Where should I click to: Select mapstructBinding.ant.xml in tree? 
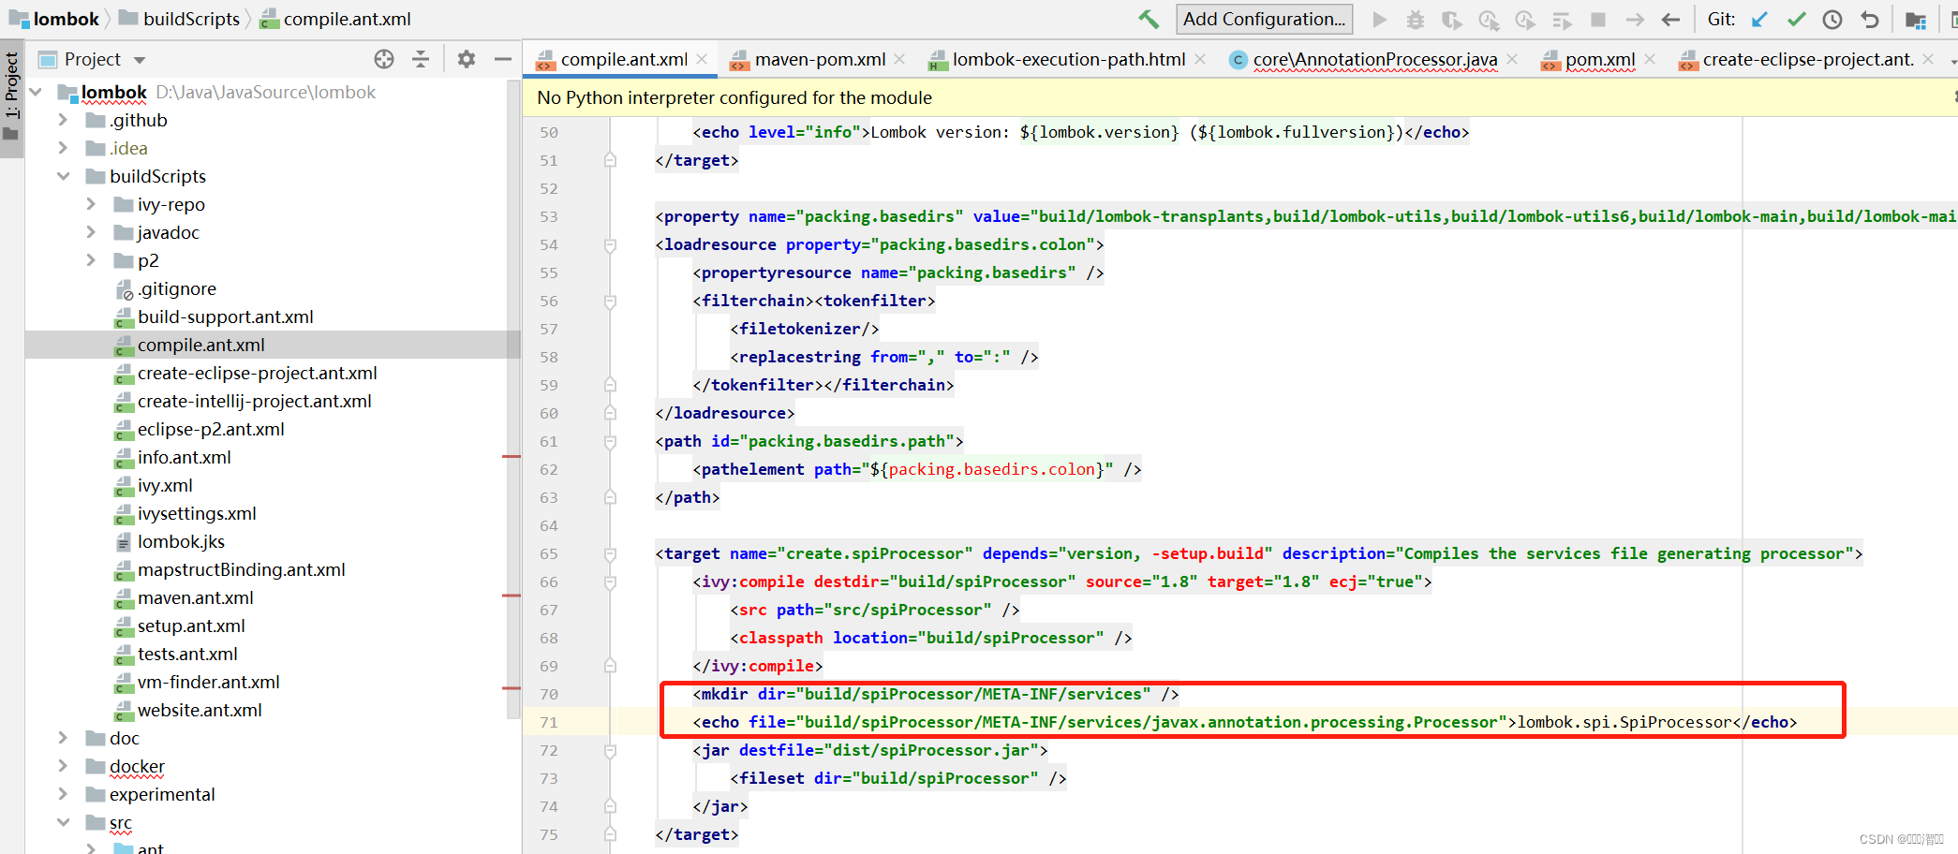pos(242,569)
